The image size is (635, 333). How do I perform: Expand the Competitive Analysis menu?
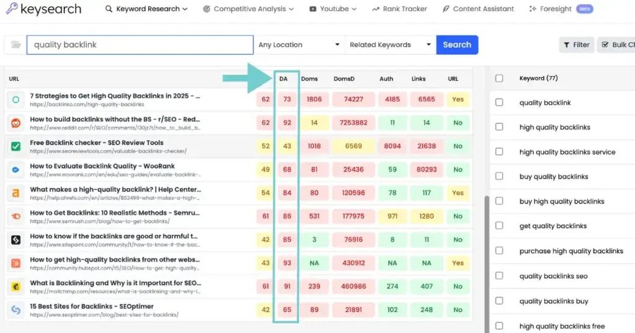tap(248, 9)
